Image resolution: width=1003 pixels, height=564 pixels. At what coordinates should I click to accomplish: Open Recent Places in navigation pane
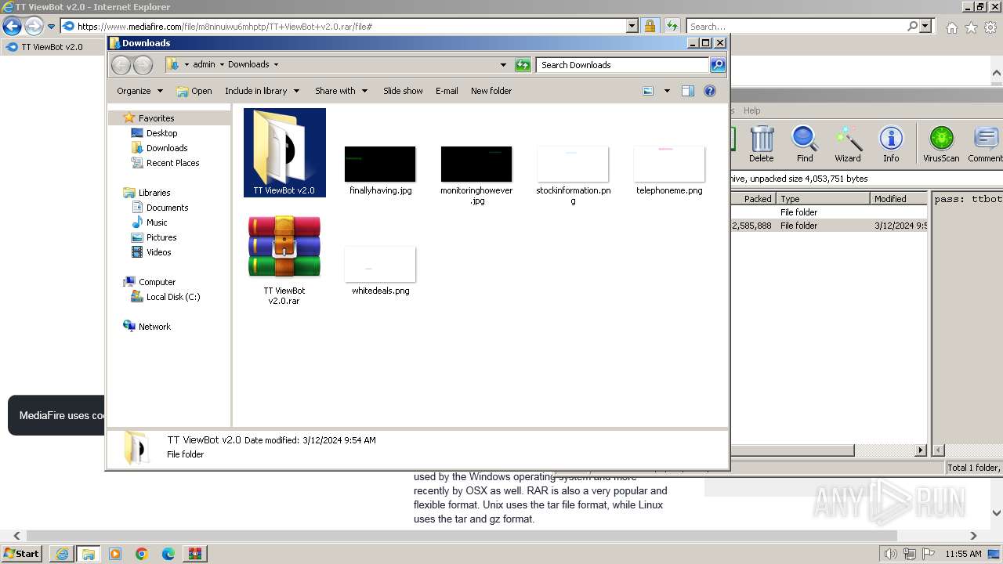[172, 163]
